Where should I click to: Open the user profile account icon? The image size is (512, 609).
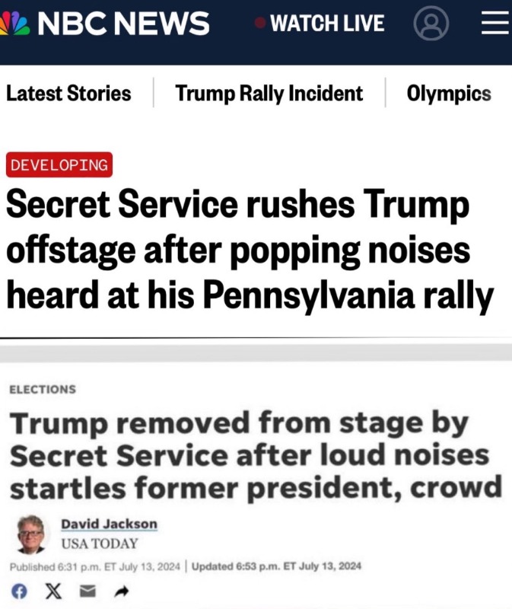pos(431,24)
